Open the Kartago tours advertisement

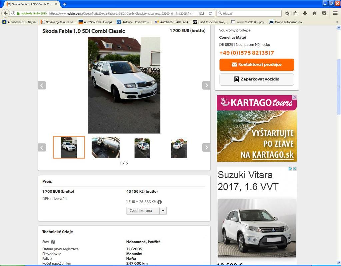click(257, 128)
